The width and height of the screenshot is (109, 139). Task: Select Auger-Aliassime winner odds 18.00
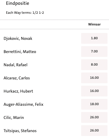pos(94,104)
